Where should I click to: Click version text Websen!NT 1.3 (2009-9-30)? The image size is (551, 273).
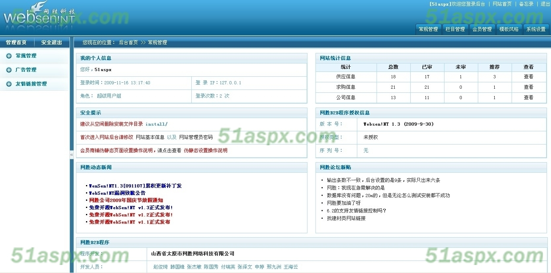(x=399, y=124)
